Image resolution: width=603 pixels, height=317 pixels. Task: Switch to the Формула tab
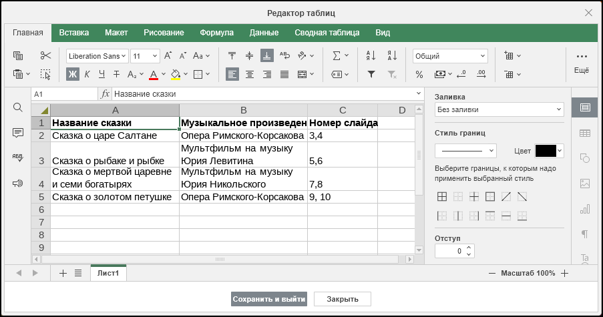pyautogui.click(x=216, y=33)
